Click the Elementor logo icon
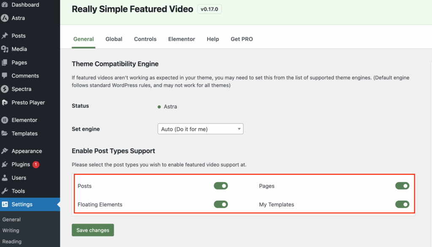 pos(5,120)
